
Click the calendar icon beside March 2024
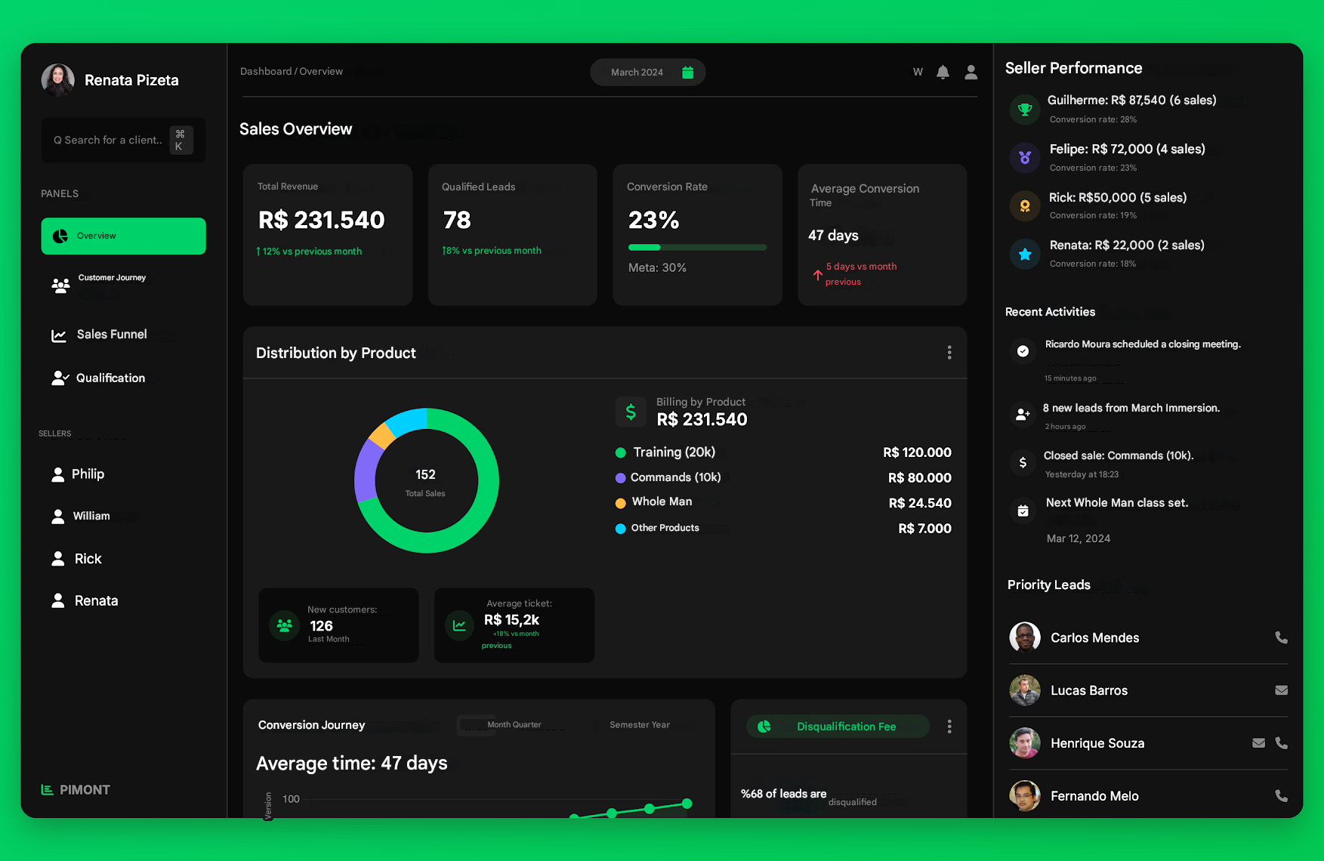tap(687, 72)
